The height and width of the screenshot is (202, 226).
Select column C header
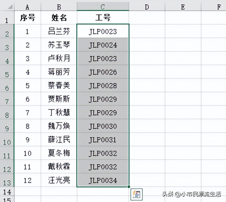coord(103,7)
